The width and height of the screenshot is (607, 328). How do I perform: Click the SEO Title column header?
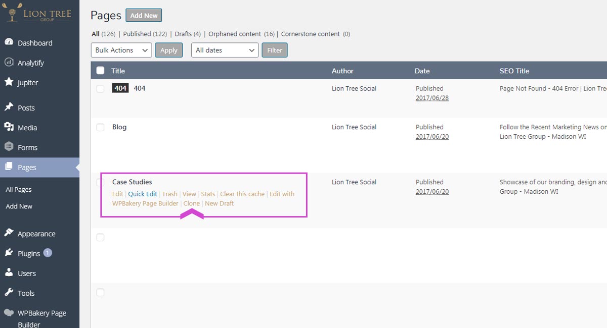514,71
